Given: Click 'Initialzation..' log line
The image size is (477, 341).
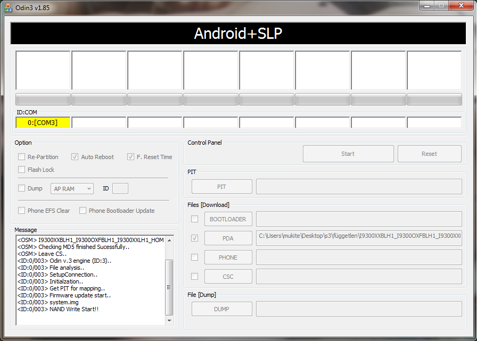Looking at the screenshot, I should pyautogui.click(x=50, y=281).
